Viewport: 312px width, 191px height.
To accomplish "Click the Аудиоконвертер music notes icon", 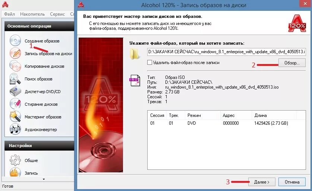I will [15, 129].
